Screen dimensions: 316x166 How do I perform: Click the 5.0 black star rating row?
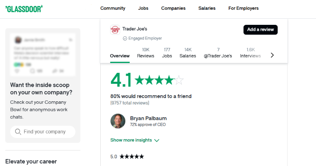tap(132, 157)
